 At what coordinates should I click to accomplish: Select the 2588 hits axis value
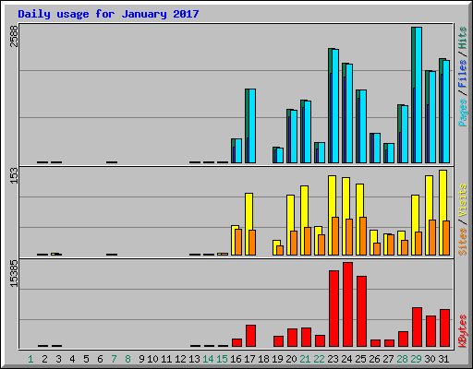click(x=14, y=36)
